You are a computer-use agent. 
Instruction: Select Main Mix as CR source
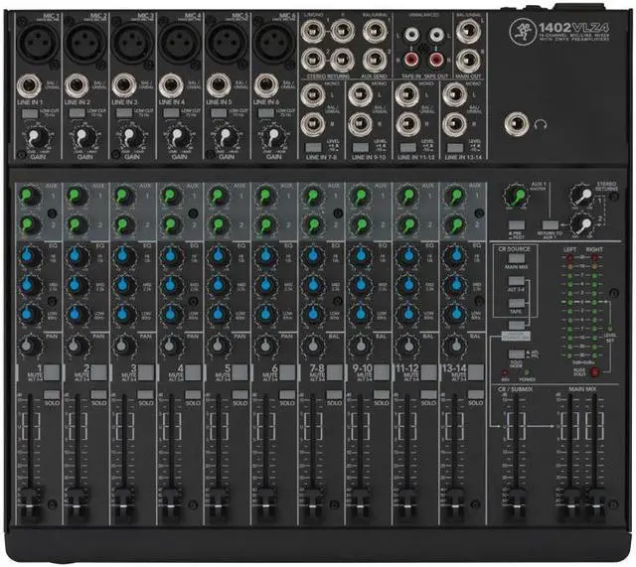(518, 258)
